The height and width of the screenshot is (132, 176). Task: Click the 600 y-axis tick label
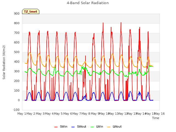pos(17,42)
